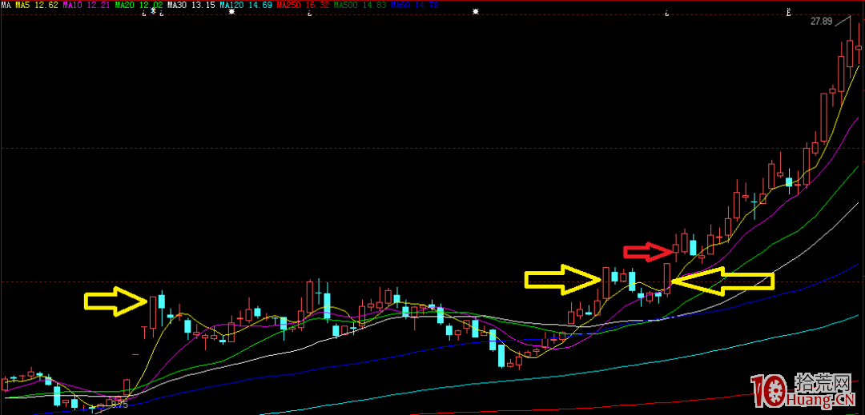Click the 27.89 highest price label
The image size is (865, 415).
[x=822, y=22]
